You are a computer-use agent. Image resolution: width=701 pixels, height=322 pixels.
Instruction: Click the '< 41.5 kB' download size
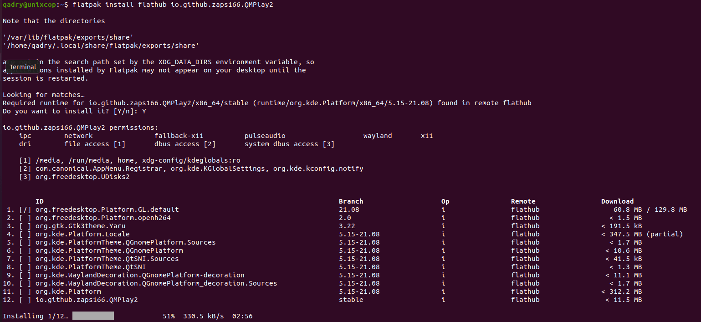coord(624,259)
